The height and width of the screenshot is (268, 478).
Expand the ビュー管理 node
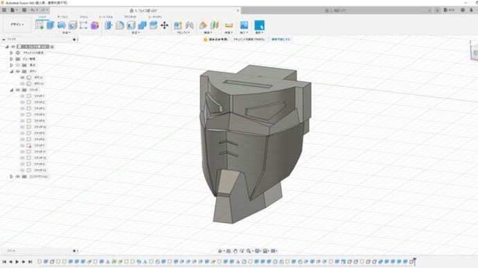12,59
